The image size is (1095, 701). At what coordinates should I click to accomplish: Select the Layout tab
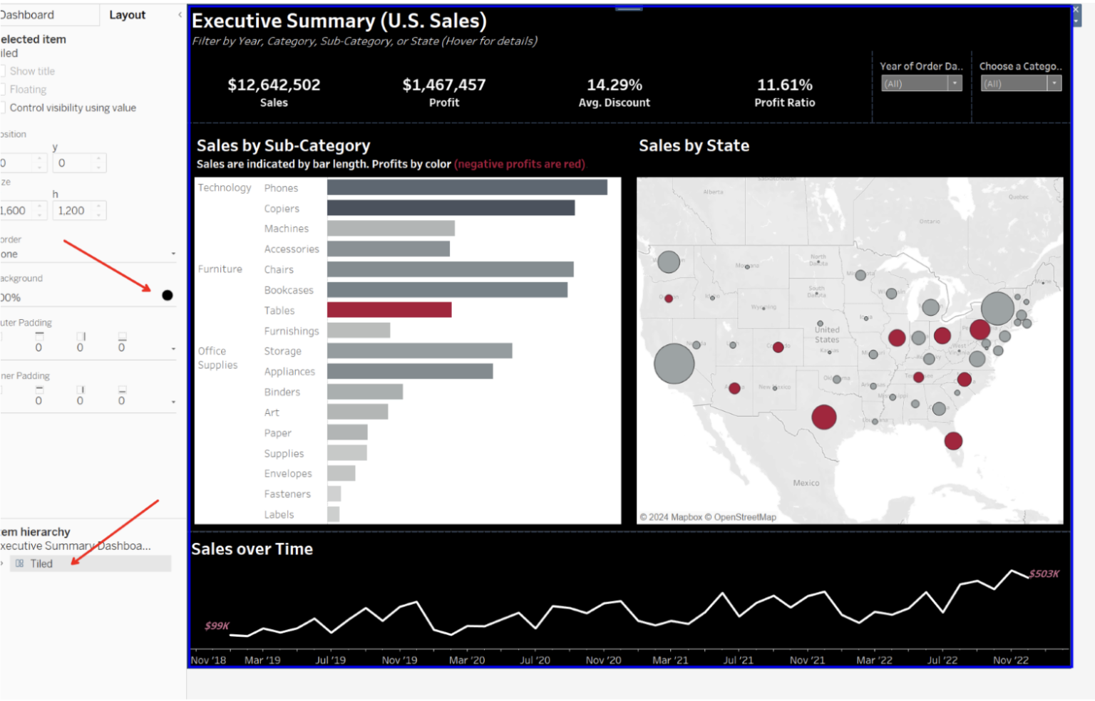[127, 14]
